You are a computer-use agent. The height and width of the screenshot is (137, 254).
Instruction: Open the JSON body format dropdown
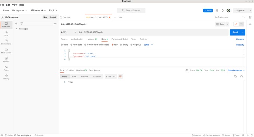(x=148, y=45)
